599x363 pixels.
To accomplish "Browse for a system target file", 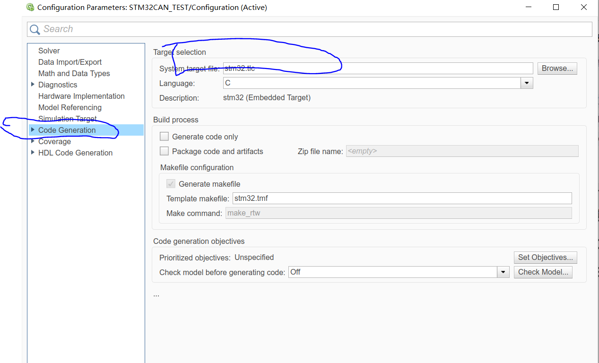I will pyautogui.click(x=557, y=68).
